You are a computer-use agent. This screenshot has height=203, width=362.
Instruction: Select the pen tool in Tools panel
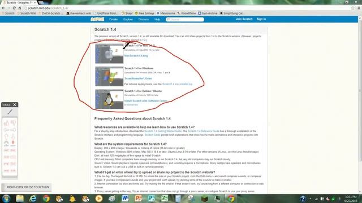10,112
